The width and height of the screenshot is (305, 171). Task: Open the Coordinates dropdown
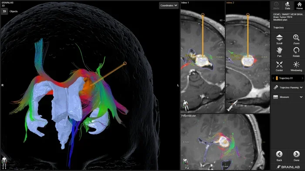169,6
